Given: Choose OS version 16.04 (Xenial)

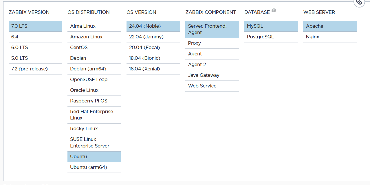Looking at the screenshot, I should tap(153, 69).
